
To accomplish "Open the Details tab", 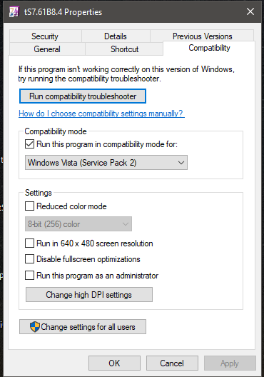I will [x=116, y=36].
